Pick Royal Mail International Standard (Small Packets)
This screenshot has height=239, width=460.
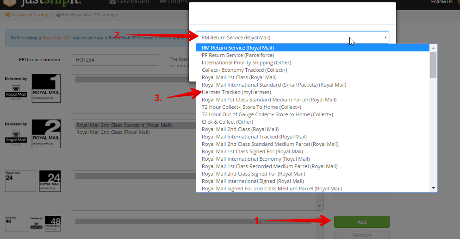(x=313, y=85)
